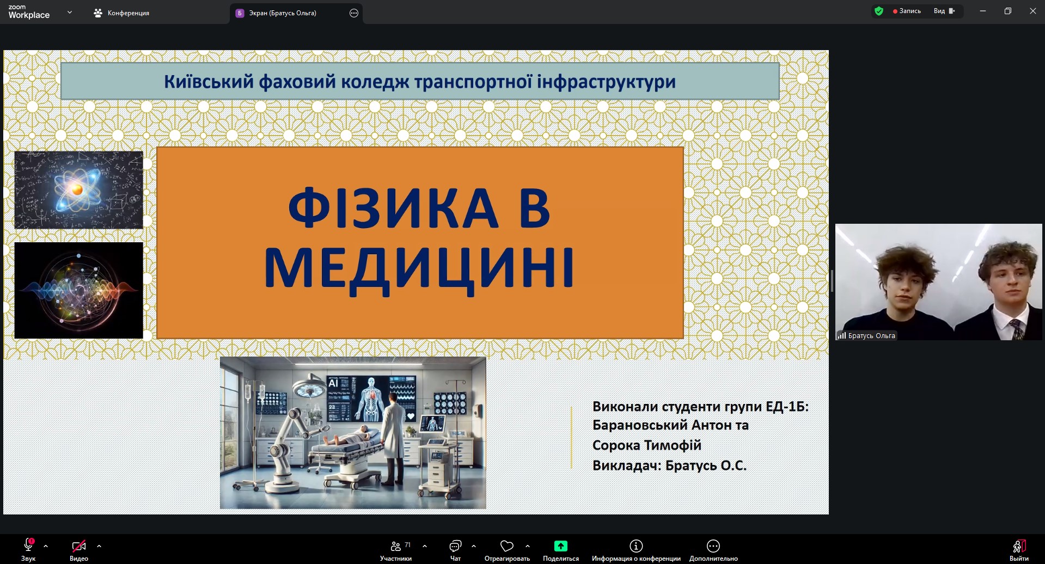Click the panel resize divider handle
This screenshot has width=1045, height=564.
pyautogui.click(x=832, y=281)
